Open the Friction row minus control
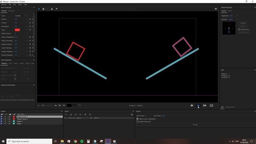The image size is (256, 144). [27, 23]
